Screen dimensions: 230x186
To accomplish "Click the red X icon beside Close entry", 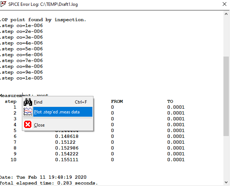I will pos(28,125).
